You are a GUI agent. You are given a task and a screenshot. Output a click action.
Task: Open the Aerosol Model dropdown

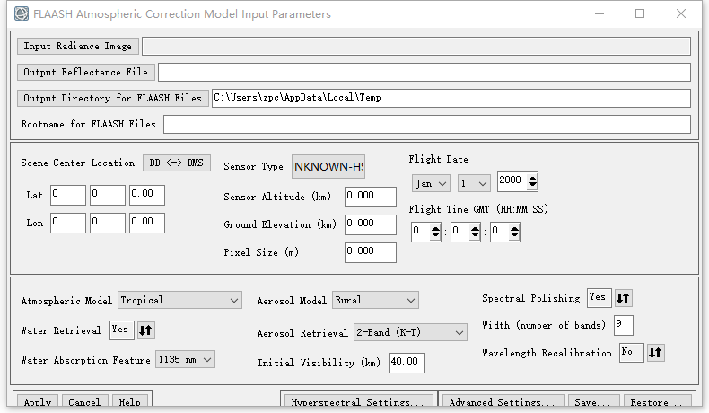click(x=375, y=300)
